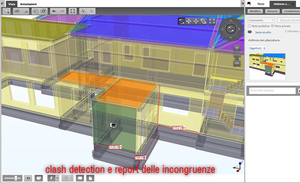Viewport: 300px width, 183px height.
Task: Click the center orbit button on navigation wheel
Action: point(231,29)
